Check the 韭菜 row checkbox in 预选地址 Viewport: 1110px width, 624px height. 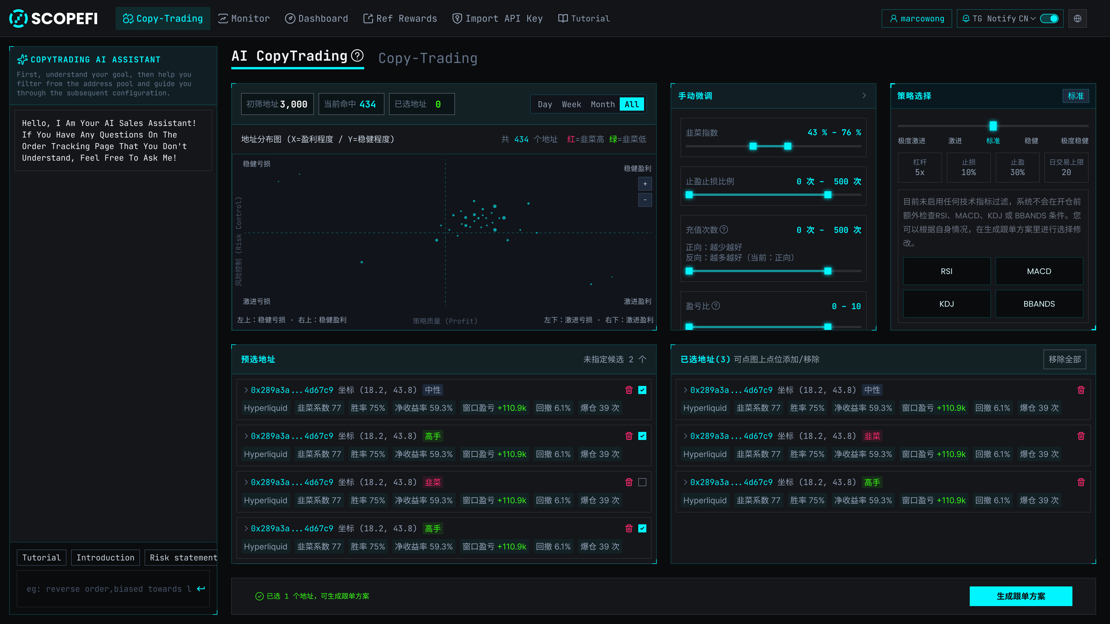[642, 482]
